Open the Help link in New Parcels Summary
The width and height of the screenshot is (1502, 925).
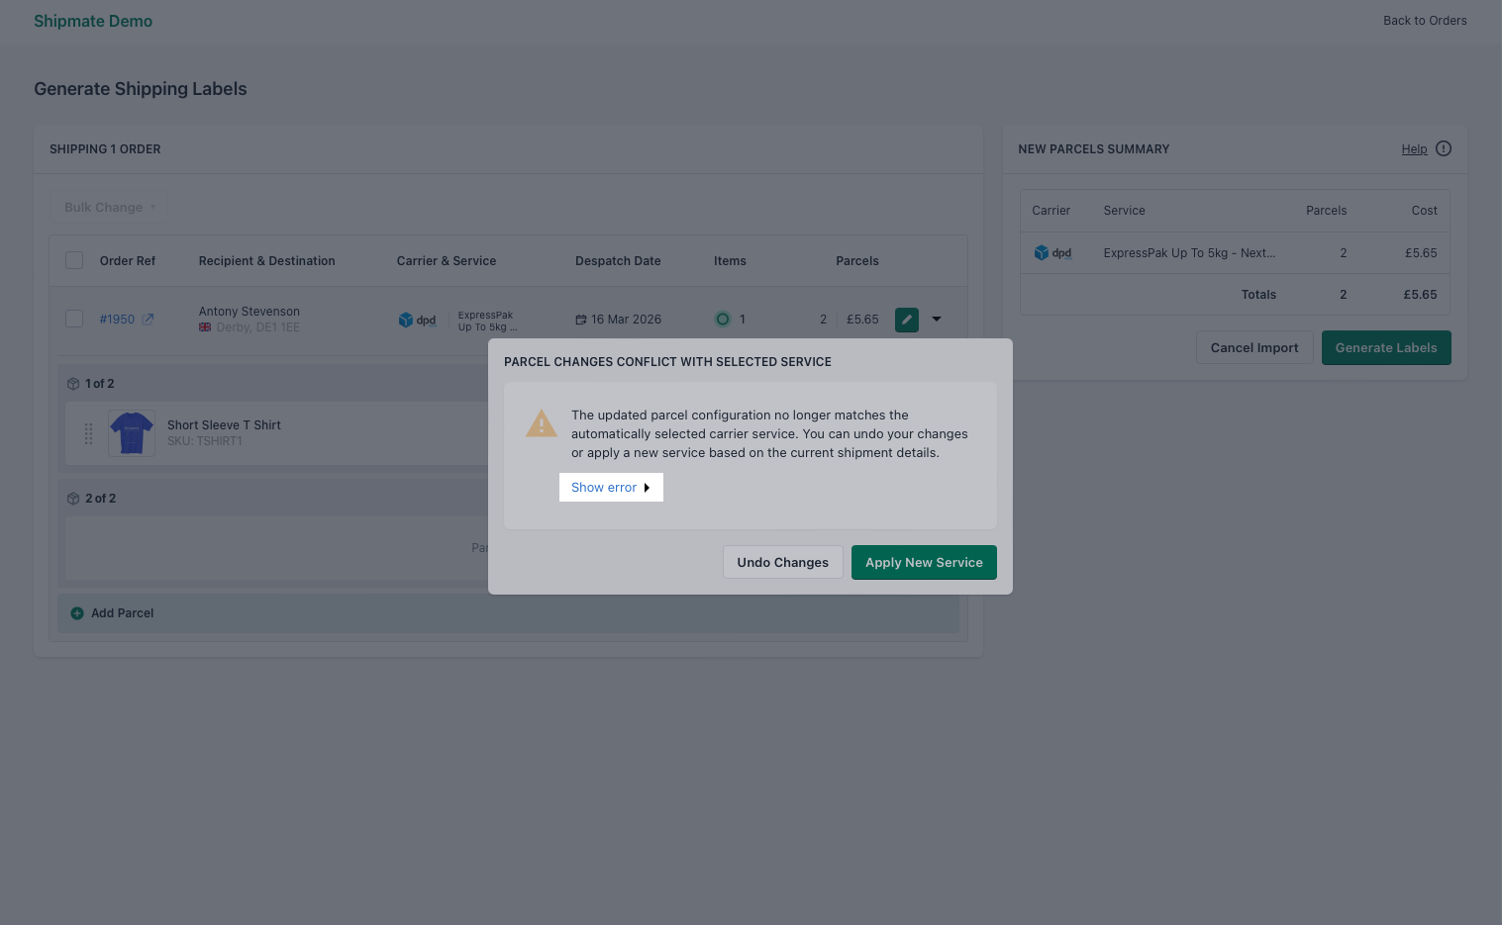1414,148
